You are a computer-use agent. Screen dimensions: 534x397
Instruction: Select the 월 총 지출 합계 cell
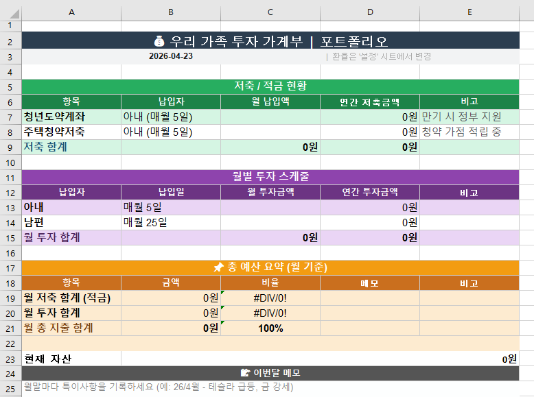(71, 328)
